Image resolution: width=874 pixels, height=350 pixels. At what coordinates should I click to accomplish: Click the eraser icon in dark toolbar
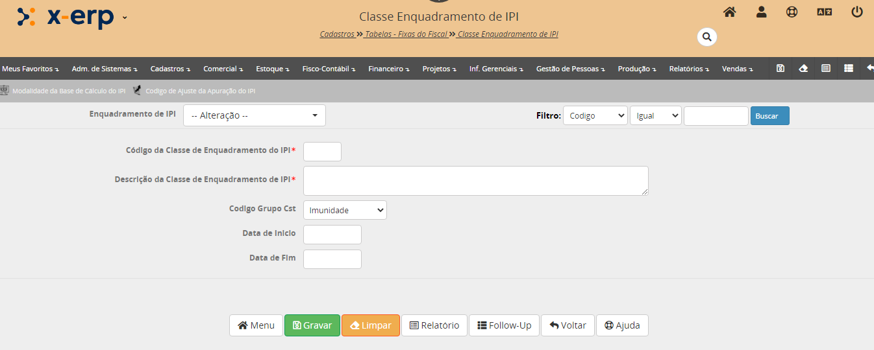[803, 68]
